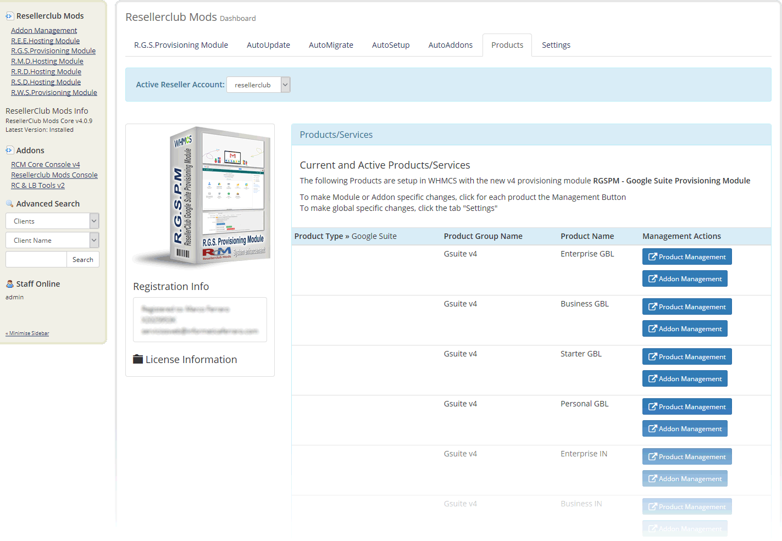The width and height of the screenshot is (782, 541).
Task: Switch to Settings tab
Action: tap(556, 45)
